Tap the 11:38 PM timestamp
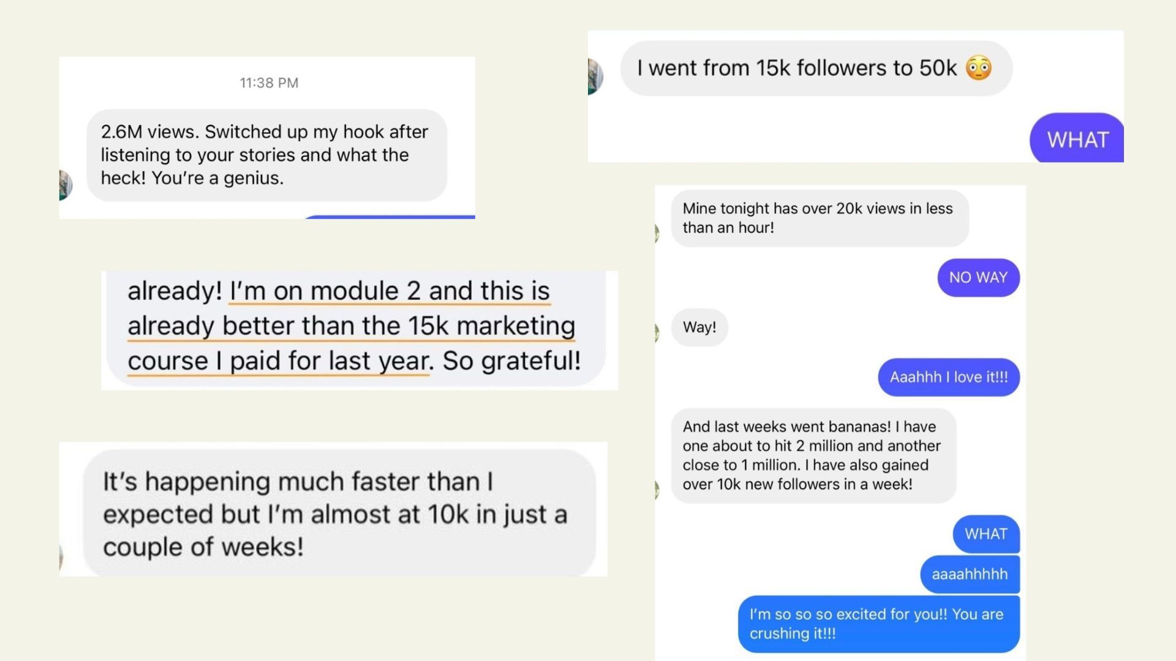The width and height of the screenshot is (1176, 661). (269, 83)
